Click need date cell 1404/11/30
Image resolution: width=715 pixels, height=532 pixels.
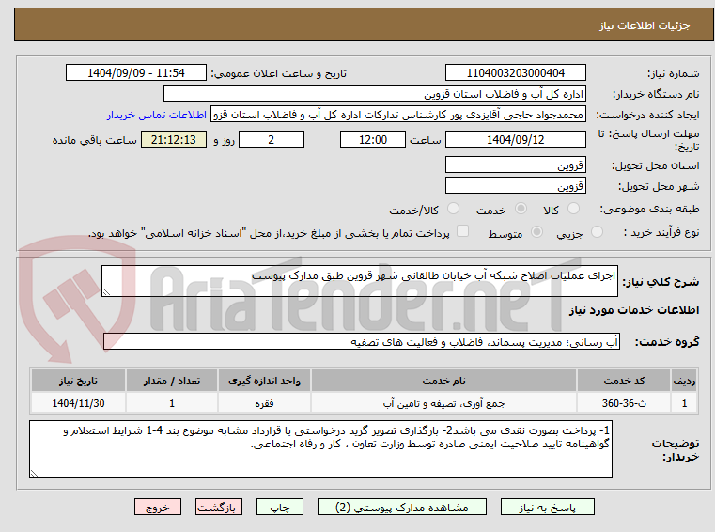click(78, 403)
